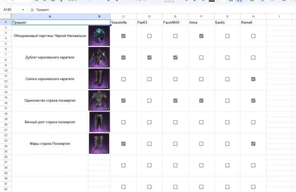Select column B header

coord(99,17)
